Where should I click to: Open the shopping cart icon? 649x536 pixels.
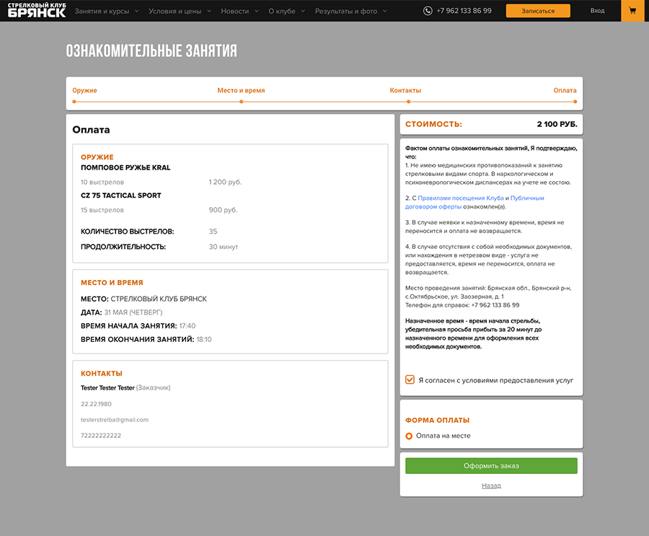pos(632,11)
